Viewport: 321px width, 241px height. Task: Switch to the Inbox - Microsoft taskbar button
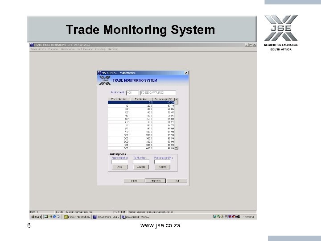(77, 217)
